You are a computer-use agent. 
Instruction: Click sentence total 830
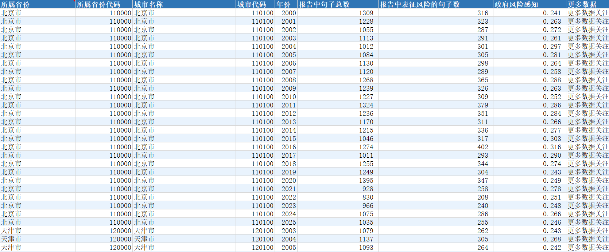pyautogui.click(x=368, y=197)
